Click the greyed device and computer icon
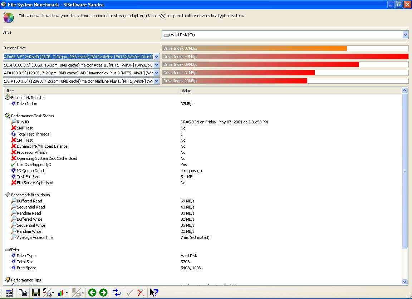412x299 pixels. [x=76, y=293]
